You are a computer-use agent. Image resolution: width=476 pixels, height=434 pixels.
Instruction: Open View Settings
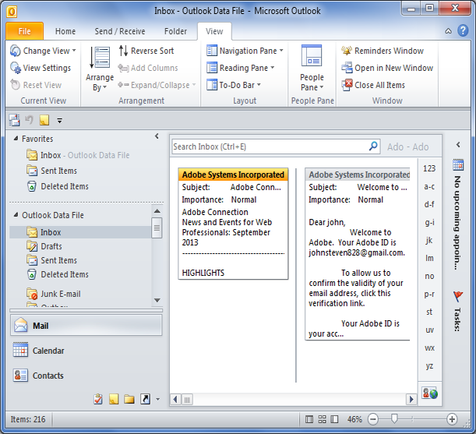pos(41,68)
